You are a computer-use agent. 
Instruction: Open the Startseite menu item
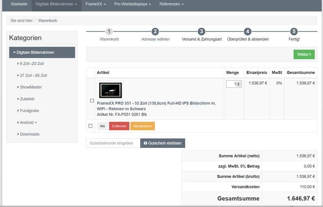[19, 4]
